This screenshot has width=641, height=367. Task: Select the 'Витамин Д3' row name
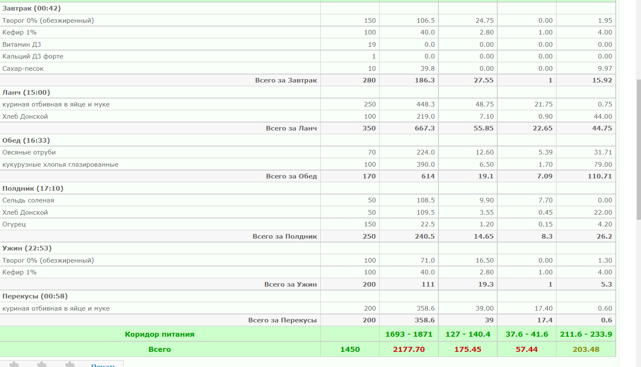tap(21, 44)
